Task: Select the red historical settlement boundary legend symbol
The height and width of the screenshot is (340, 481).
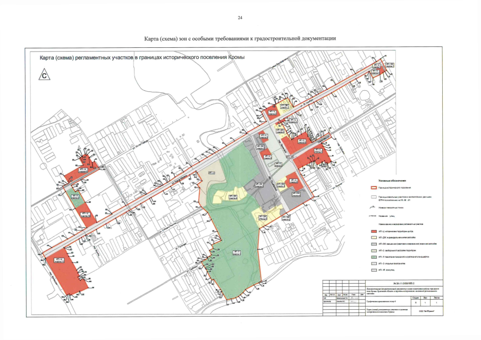Action: tap(373, 188)
